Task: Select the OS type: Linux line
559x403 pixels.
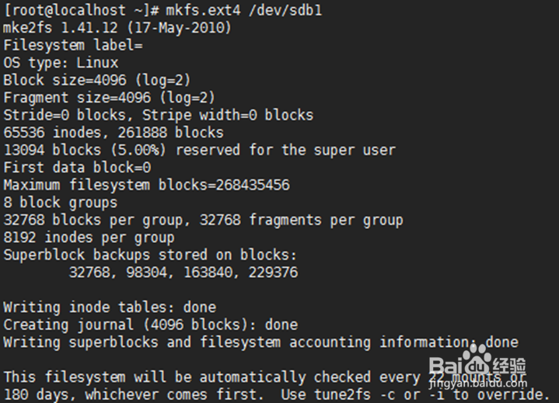Action: pyautogui.click(x=61, y=62)
